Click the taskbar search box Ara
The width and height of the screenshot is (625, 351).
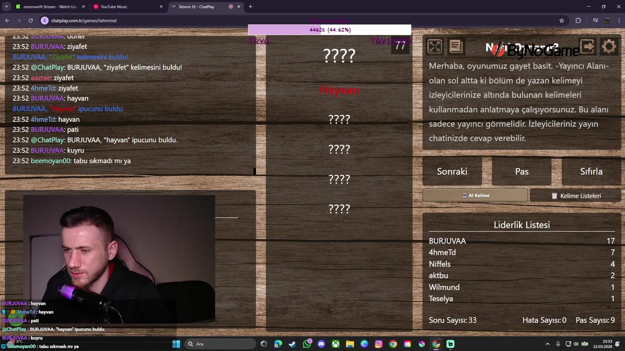pos(220,344)
